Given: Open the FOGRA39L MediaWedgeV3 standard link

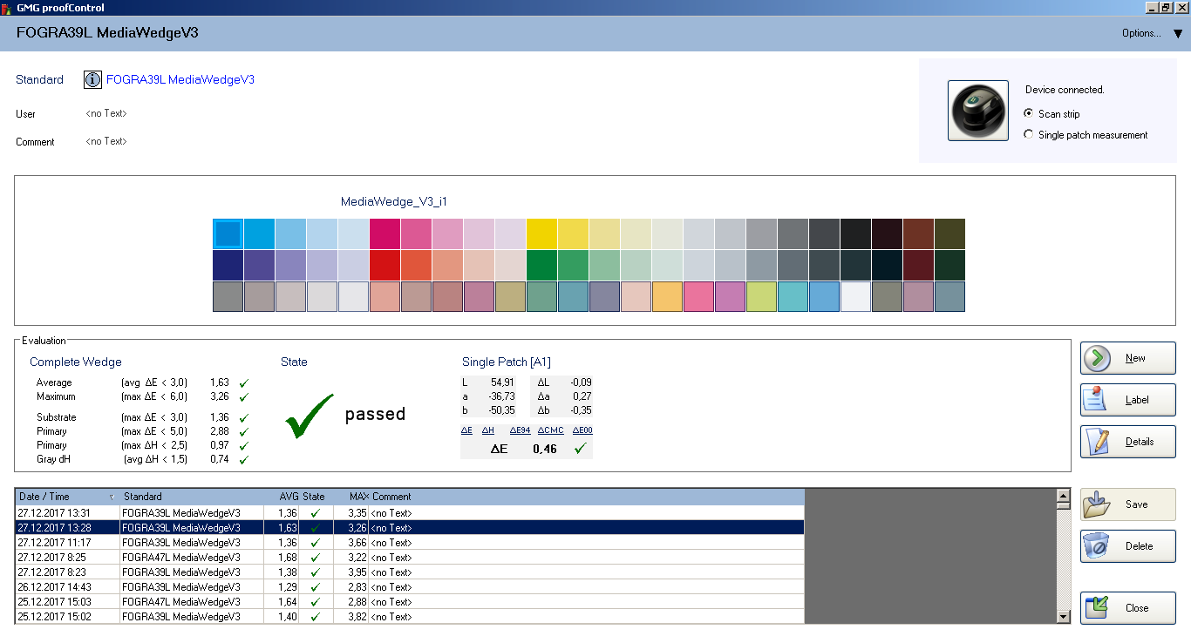Looking at the screenshot, I should pos(180,80).
